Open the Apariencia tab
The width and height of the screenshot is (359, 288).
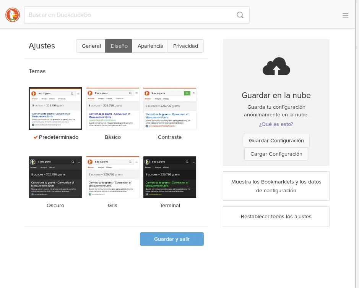click(x=150, y=46)
